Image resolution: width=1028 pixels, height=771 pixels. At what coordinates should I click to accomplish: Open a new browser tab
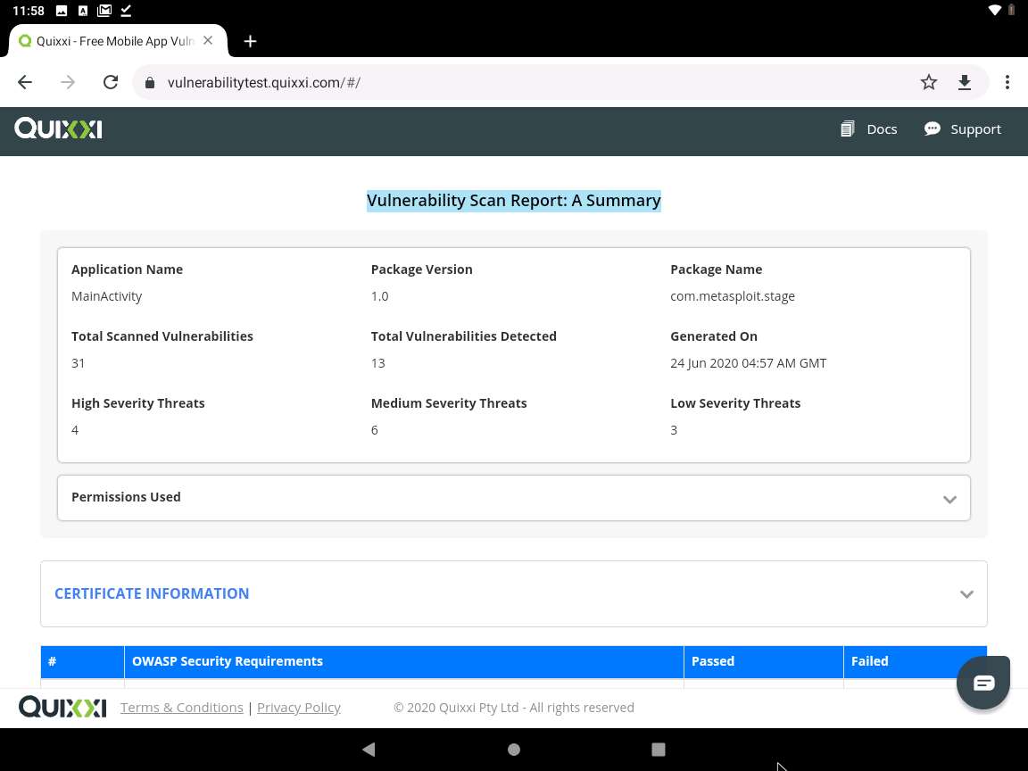[x=250, y=41]
